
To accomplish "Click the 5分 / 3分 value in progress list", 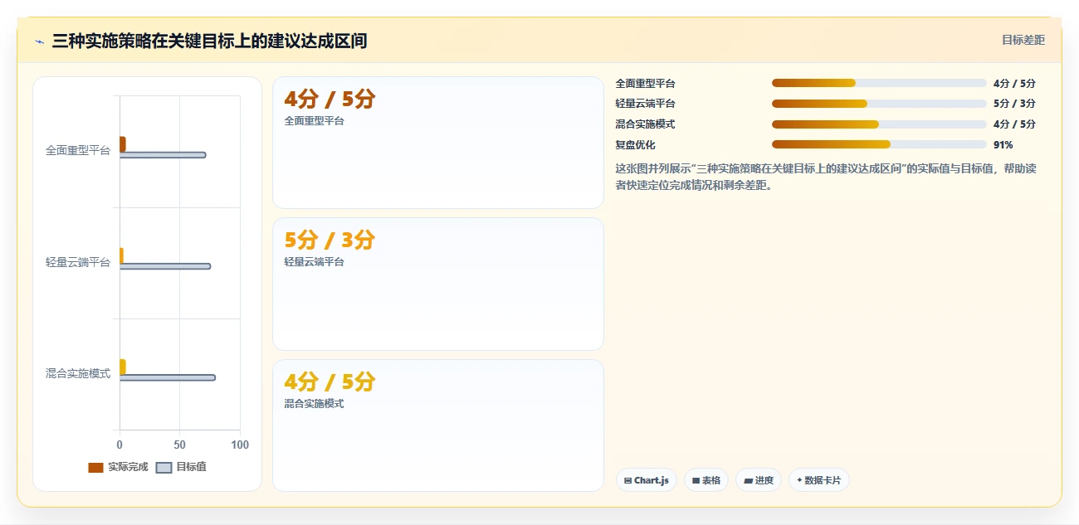I will tap(1014, 104).
